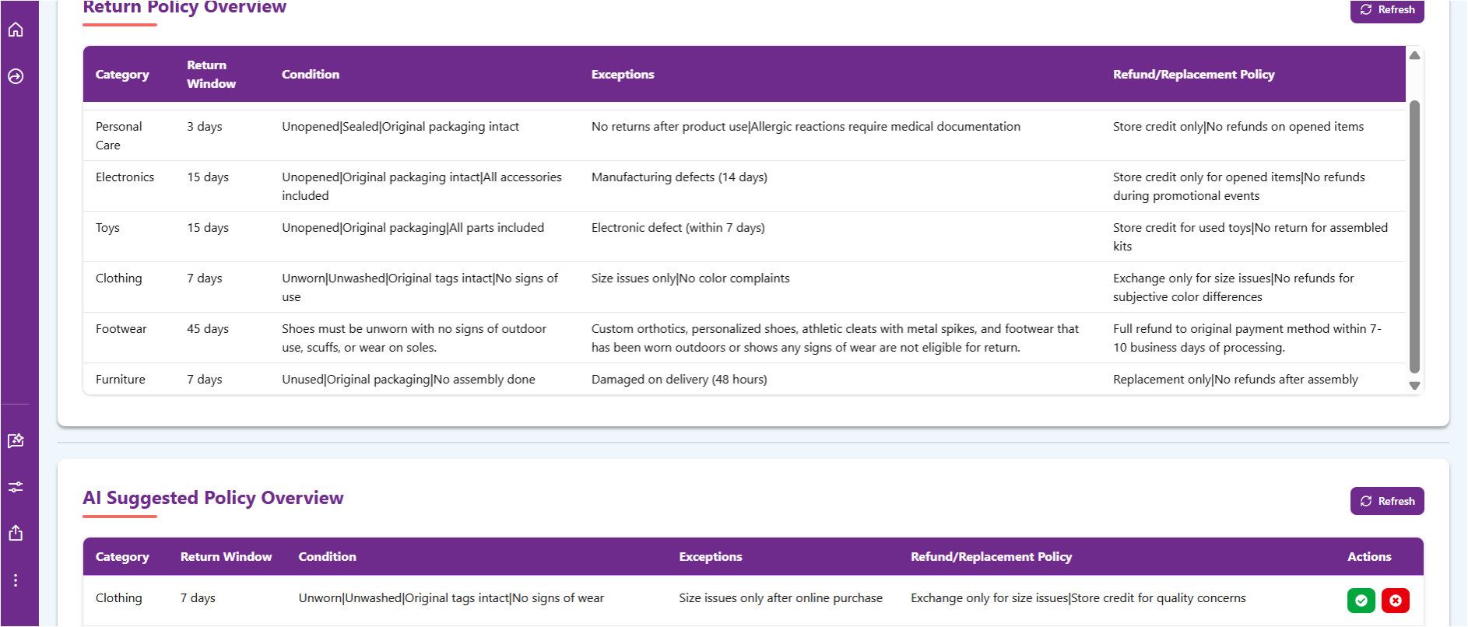Click 'Size issues only after online purchase' cell
Viewport: 1468px width, 627px height.
pos(781,598)
